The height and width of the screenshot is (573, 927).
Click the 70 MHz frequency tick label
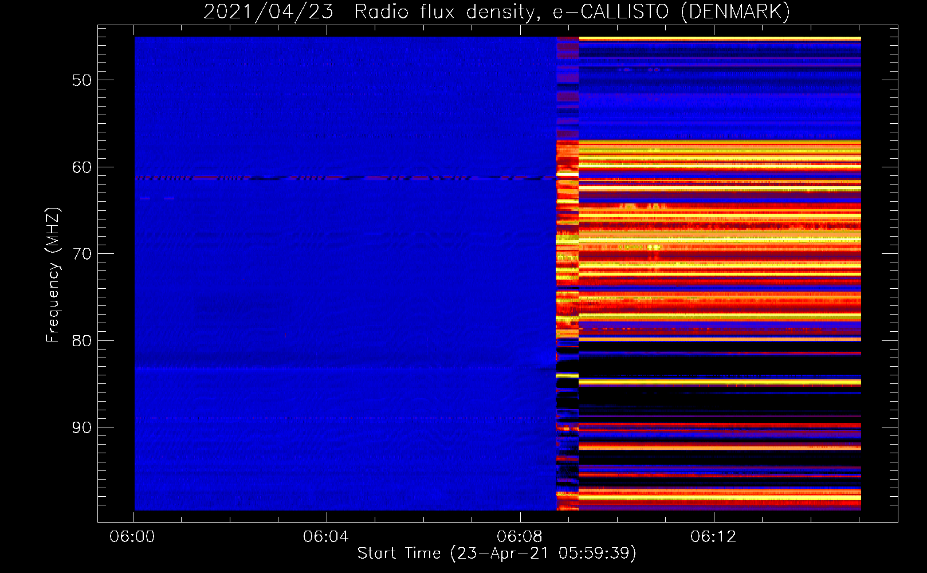[x=82, y=254]
